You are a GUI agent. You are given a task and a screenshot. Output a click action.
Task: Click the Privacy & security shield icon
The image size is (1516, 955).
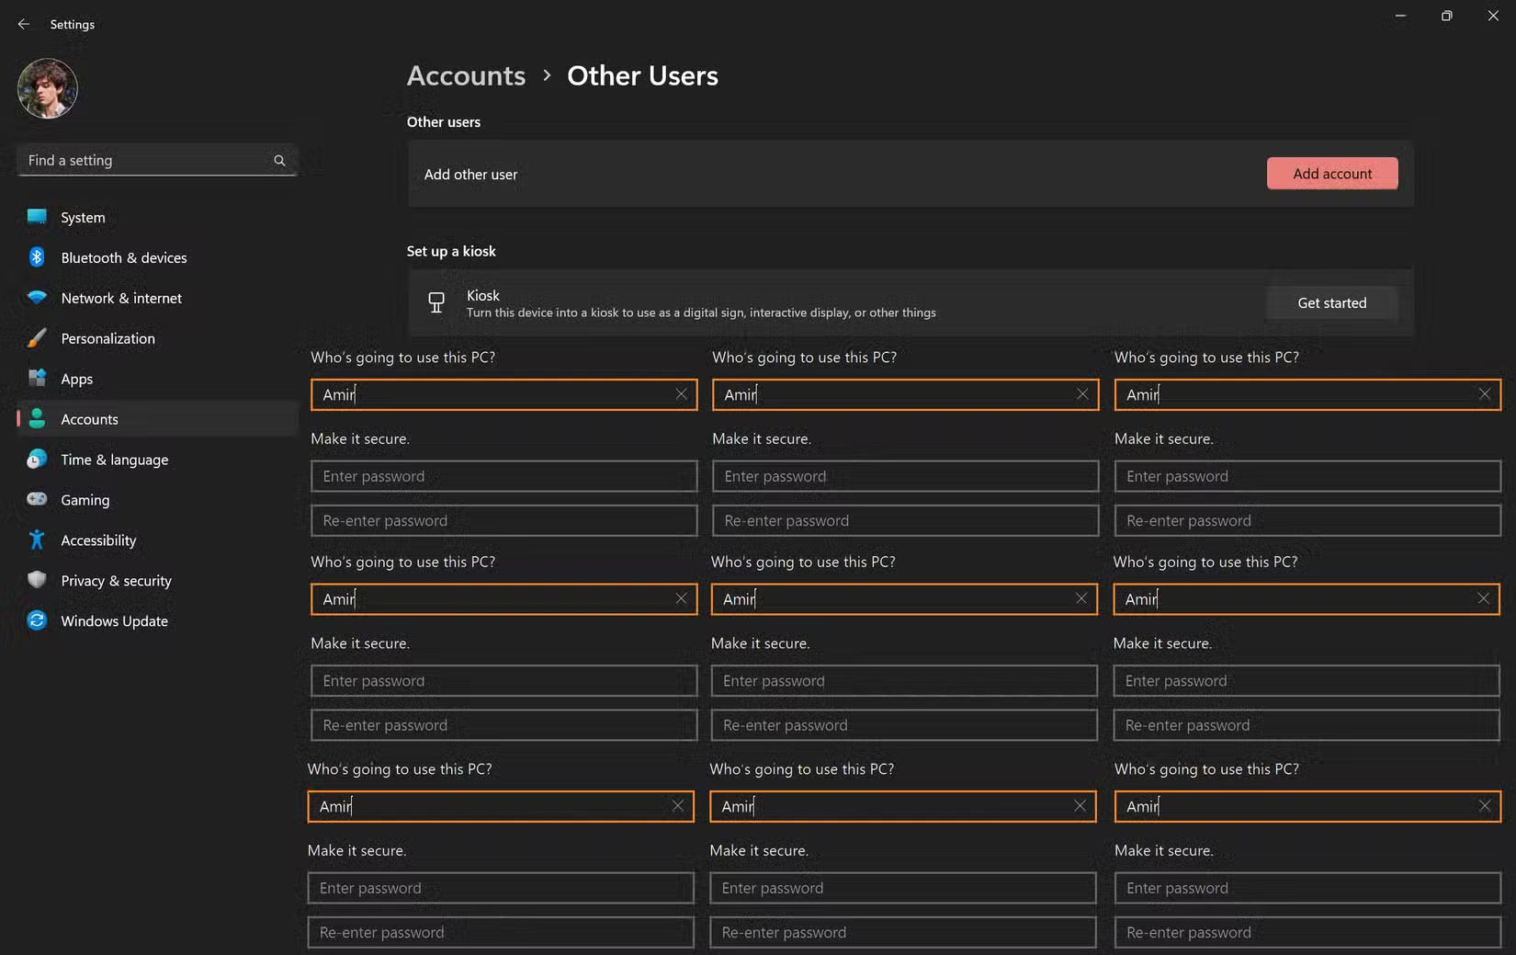click(x=37, y=580)
